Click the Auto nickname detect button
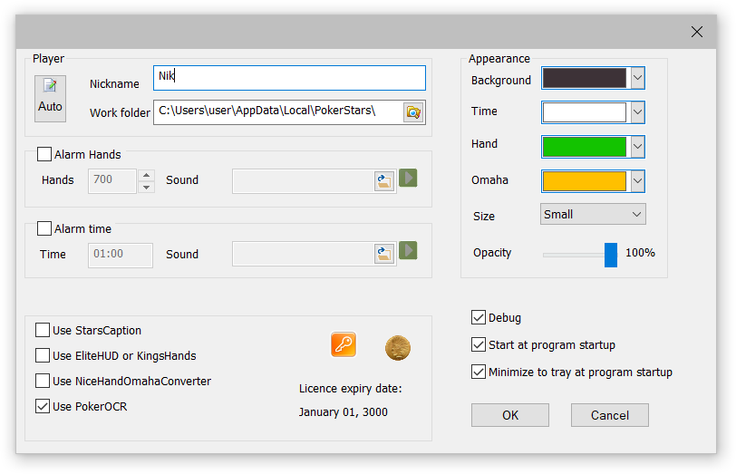This screenshot has height=474, width=736. [50, 97]
